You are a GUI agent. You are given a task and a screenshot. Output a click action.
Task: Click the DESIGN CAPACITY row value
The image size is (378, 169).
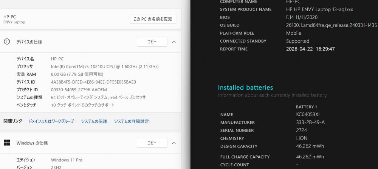[x=310, y=146]
